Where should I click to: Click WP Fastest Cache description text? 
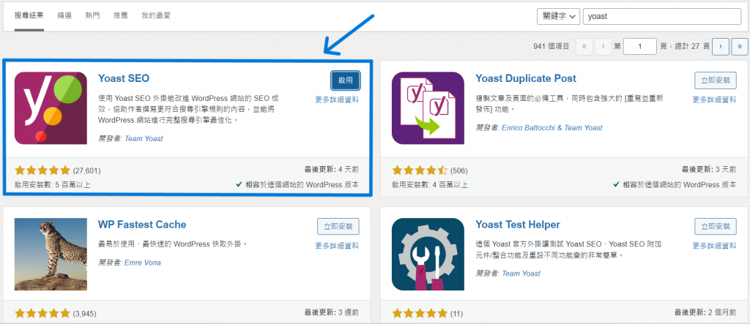[x=173, y=244]
